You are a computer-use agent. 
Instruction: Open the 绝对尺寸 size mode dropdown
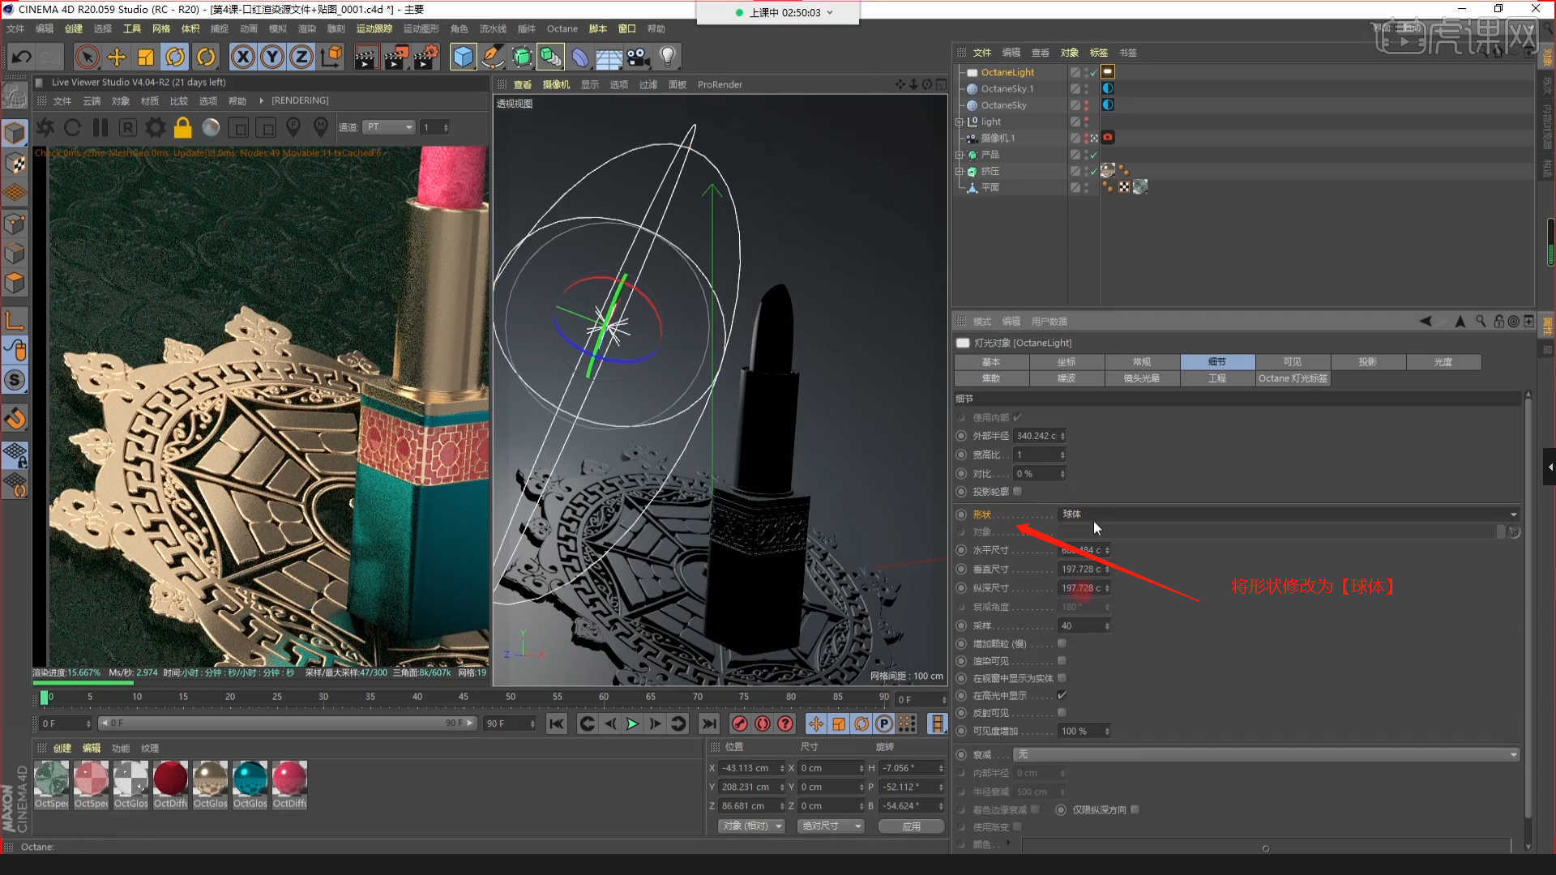tap(831, 826)
